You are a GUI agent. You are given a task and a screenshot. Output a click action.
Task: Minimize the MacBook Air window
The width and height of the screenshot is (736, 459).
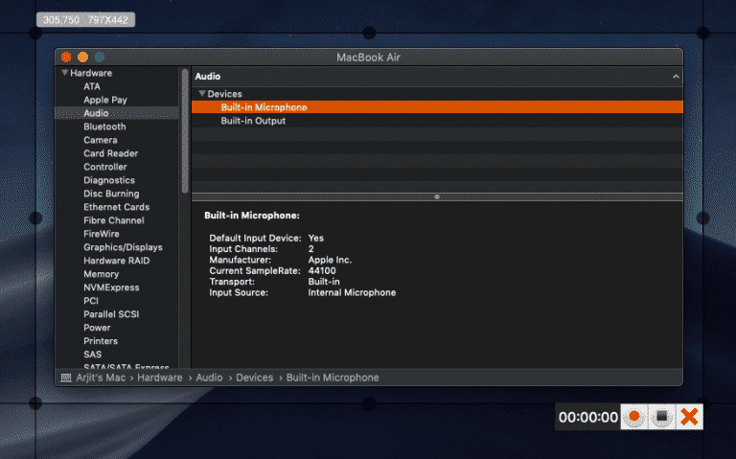point(82,57)
